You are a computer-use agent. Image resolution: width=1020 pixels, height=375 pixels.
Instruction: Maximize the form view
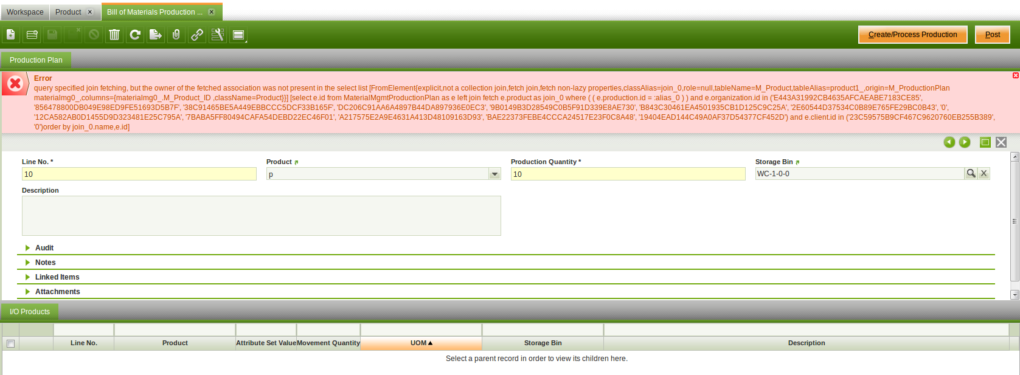[x=985, y=142]
